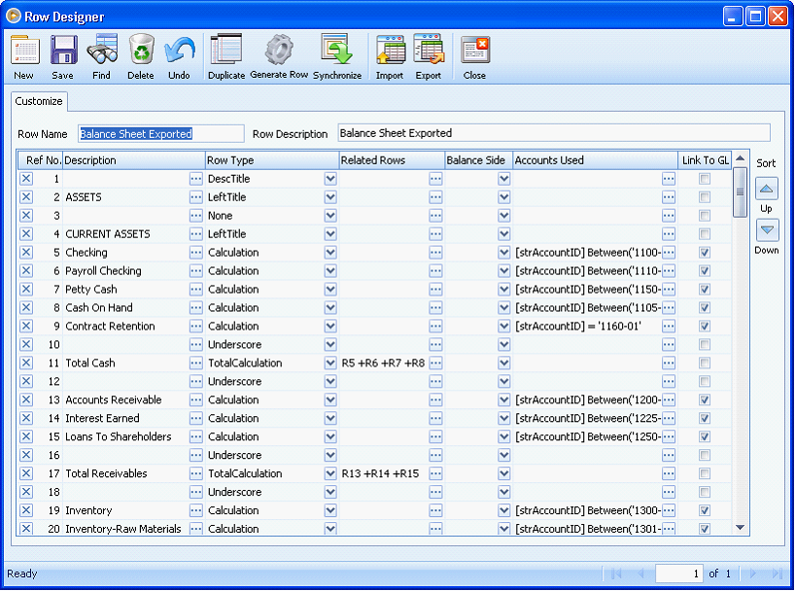Switch to the Customize tab
The width and height of the screenshot is (795, 591).
38,101
